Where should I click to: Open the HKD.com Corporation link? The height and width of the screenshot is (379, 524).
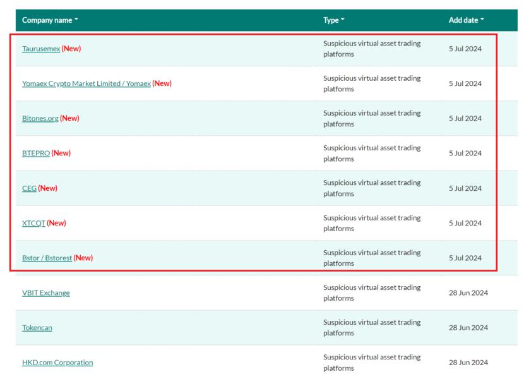tap(57, 363)
